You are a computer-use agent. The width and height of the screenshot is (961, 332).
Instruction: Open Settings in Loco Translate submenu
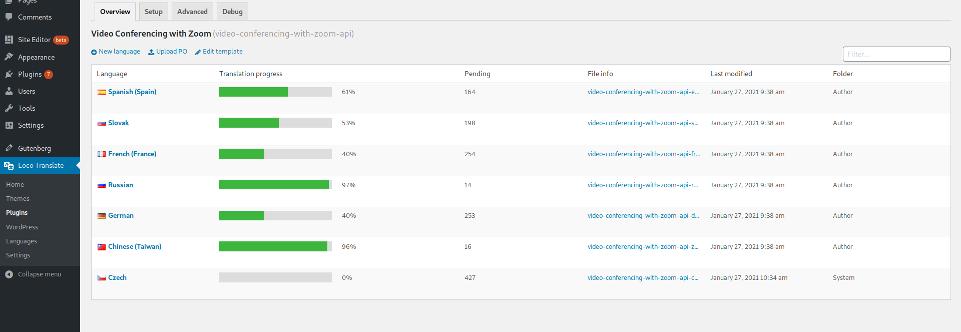pos(18,255)
